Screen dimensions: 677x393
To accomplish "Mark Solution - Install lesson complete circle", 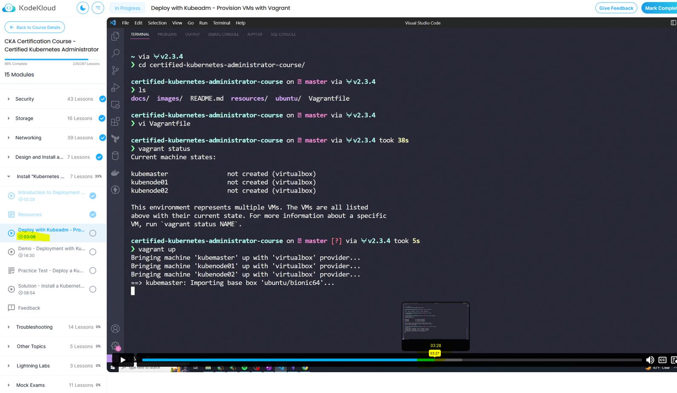I will pos(93,289).
